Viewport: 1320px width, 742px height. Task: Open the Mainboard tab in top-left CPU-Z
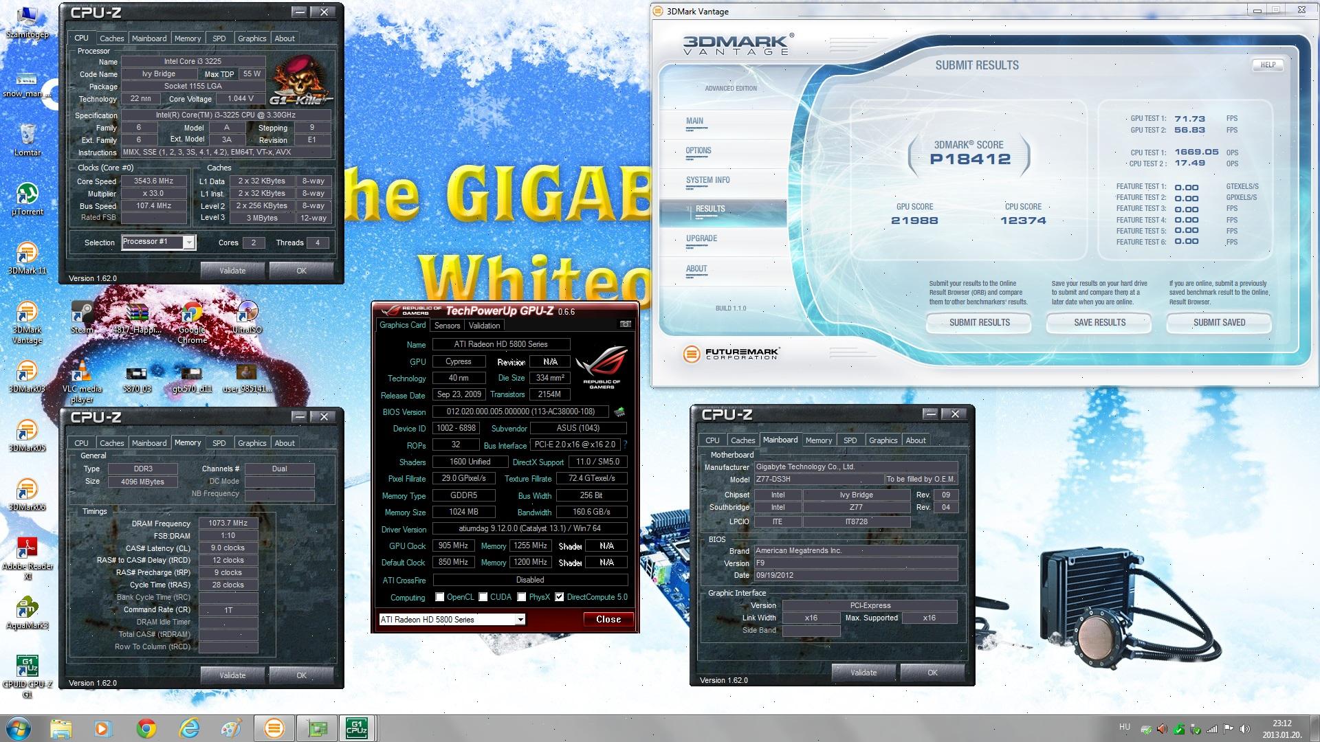coord(149,38)
